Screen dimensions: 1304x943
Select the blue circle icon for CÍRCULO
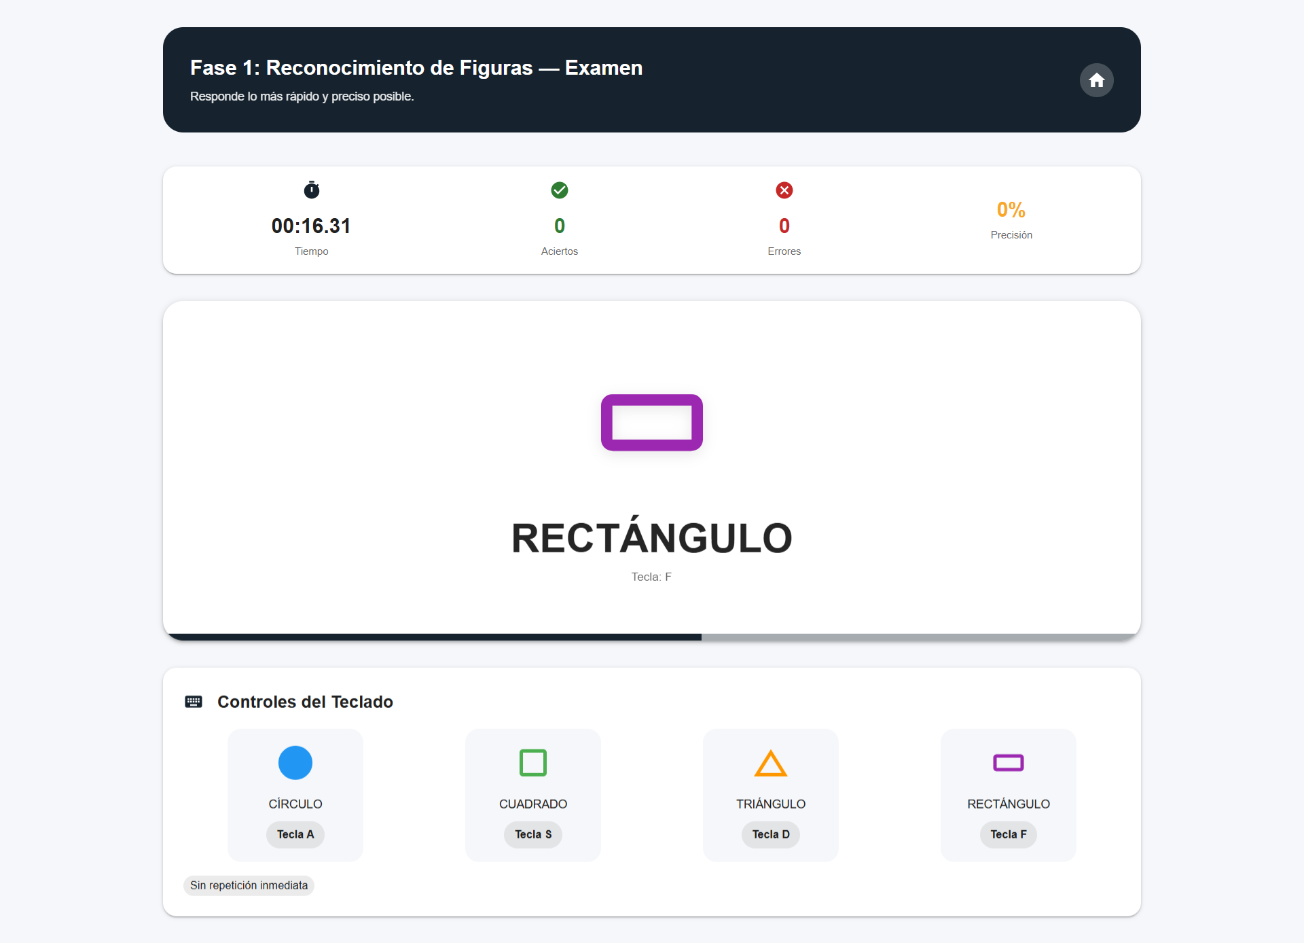coord(295,762)
